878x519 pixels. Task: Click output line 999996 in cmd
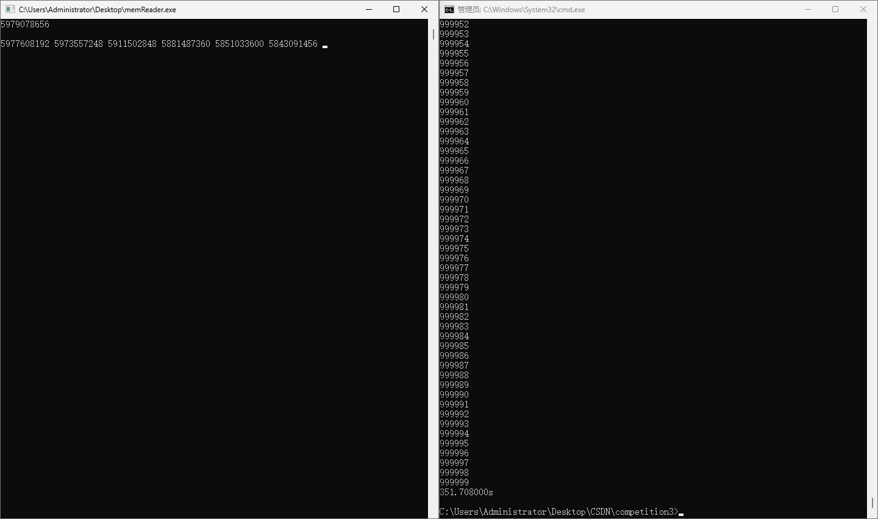click(x=454, y=453)
